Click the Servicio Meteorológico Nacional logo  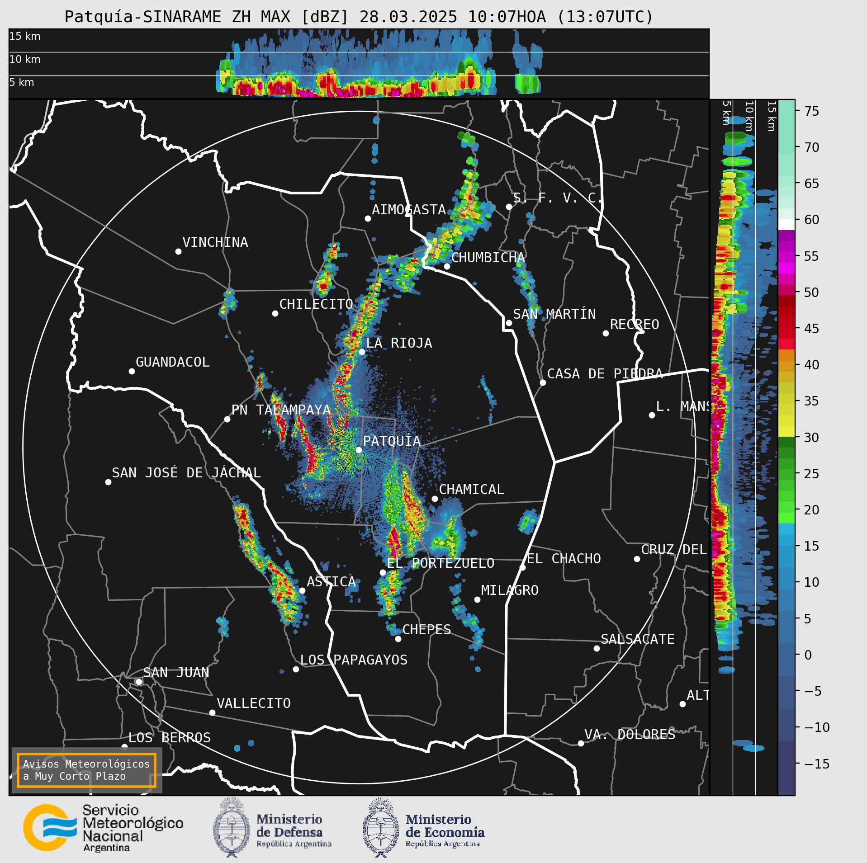tap(103, 827)
